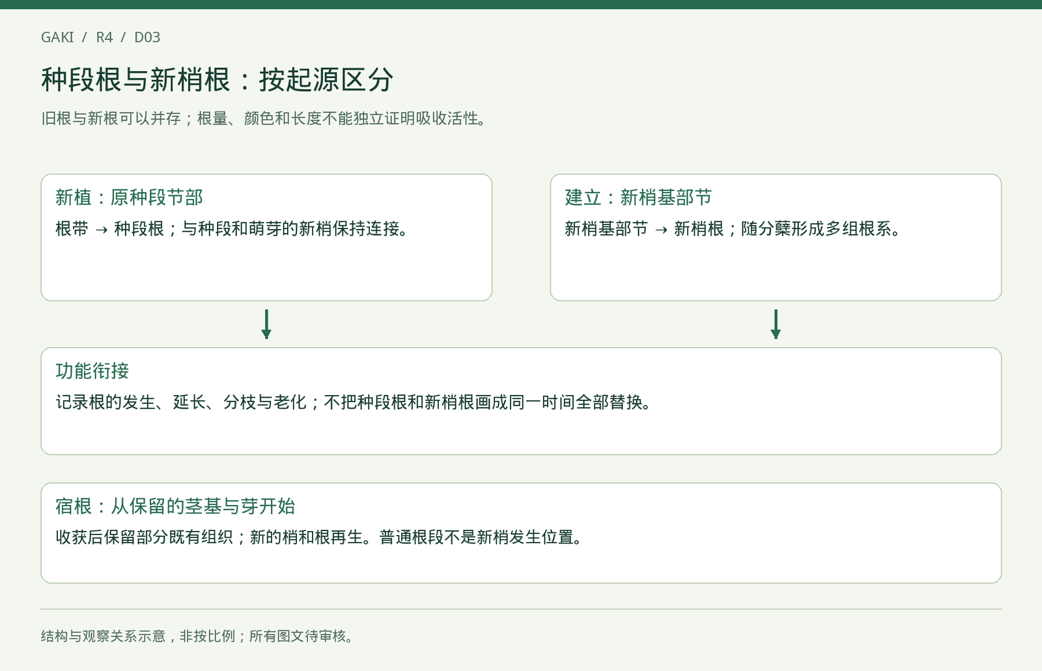Click the heading 宿根：从保留的茎基与芽开始
This screenshot has height=671, width=1042.
[175, 506]
